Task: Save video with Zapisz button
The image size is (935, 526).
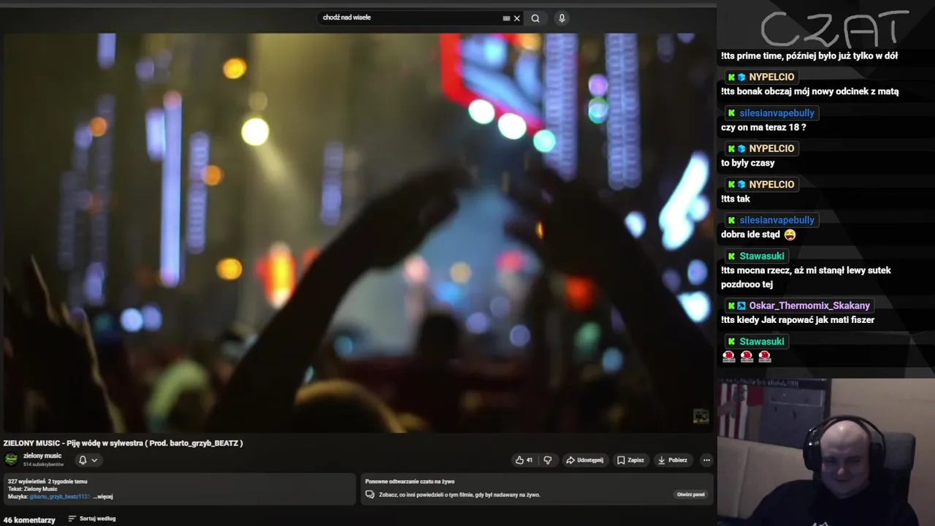Action: point(630,460)
